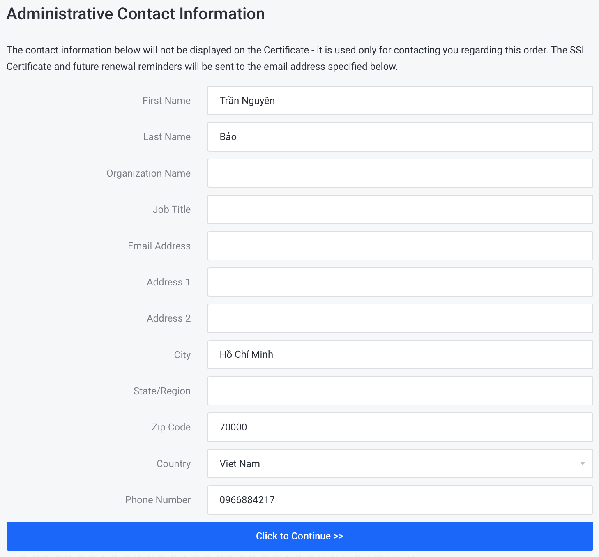Click the Country dropdown arrow icon
The image size is (599, 557).
pos(582,464)
